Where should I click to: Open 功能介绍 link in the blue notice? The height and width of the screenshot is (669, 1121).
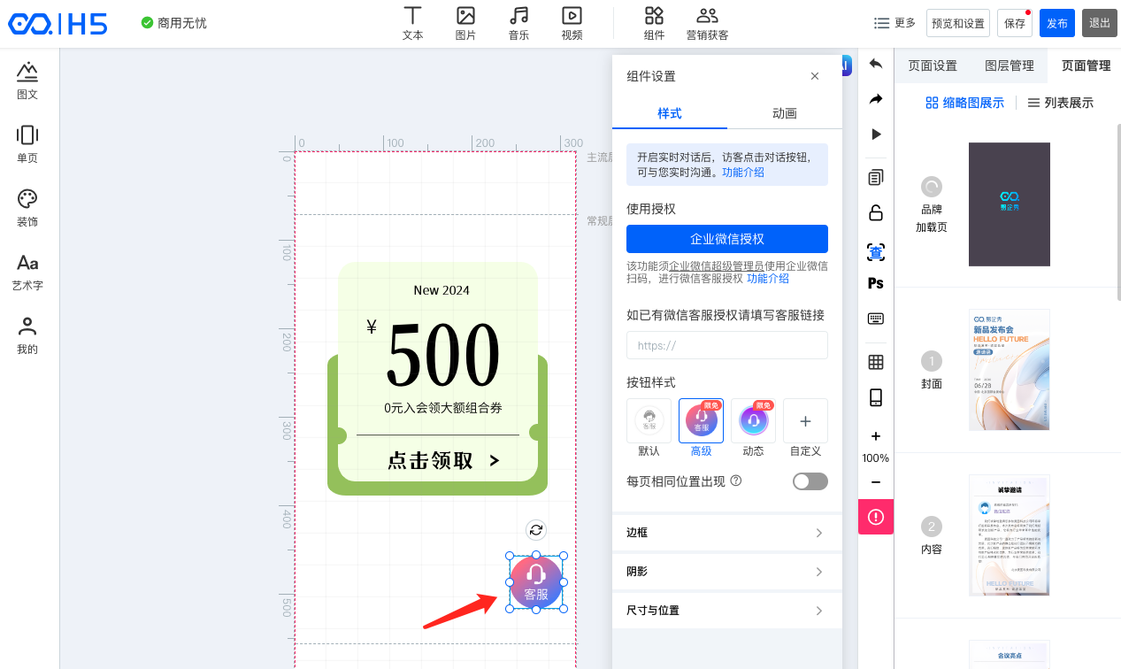point(743,173)
